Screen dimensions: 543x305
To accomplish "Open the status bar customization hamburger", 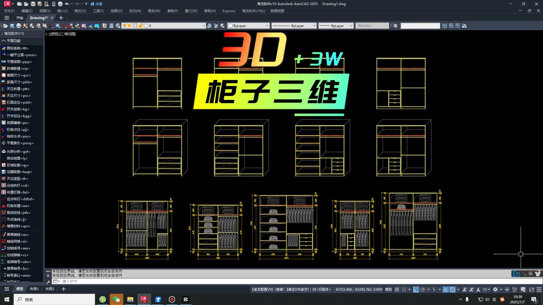I will pos(539,289).
